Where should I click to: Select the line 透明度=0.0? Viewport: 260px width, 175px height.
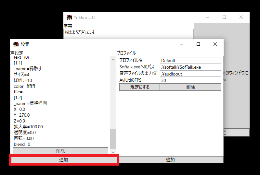(x=25, y=133)
